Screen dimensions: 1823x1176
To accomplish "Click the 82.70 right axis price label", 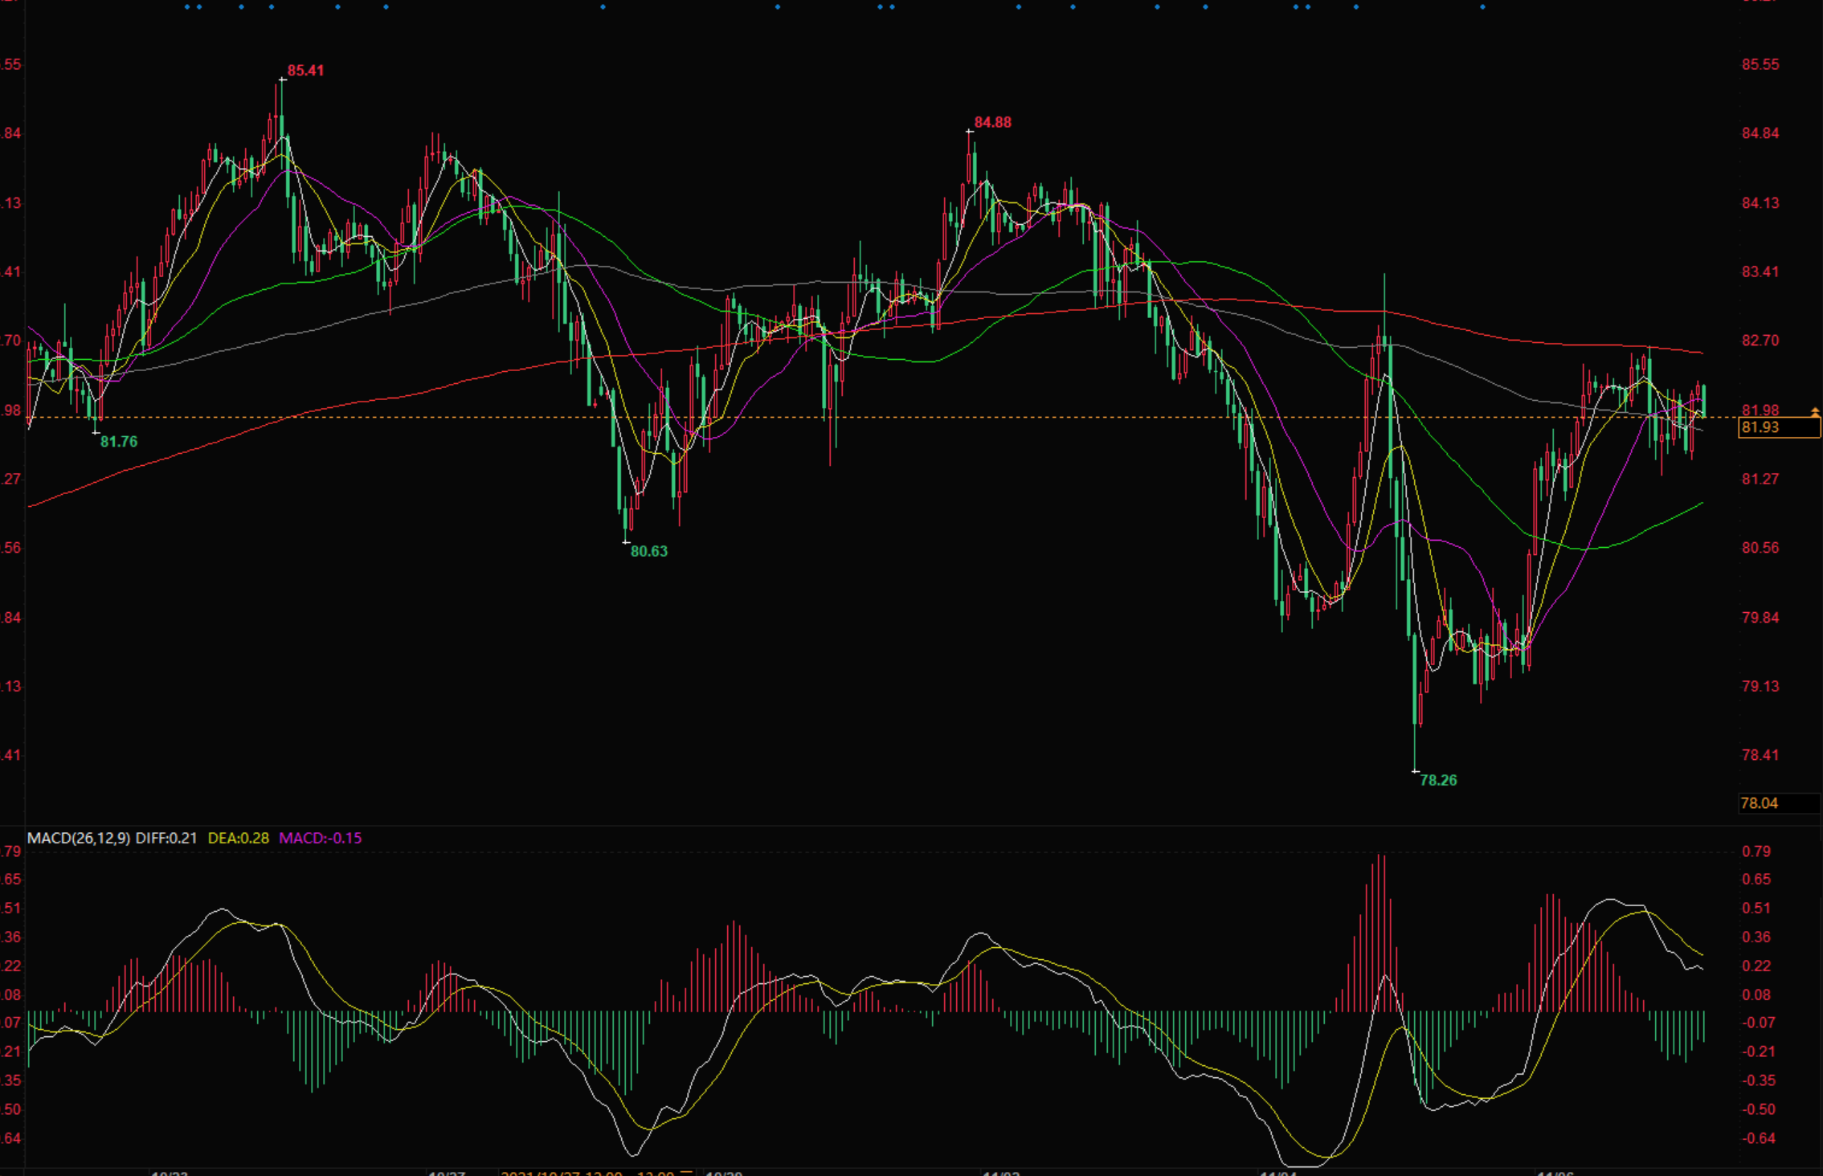I will click(1760, 341).
